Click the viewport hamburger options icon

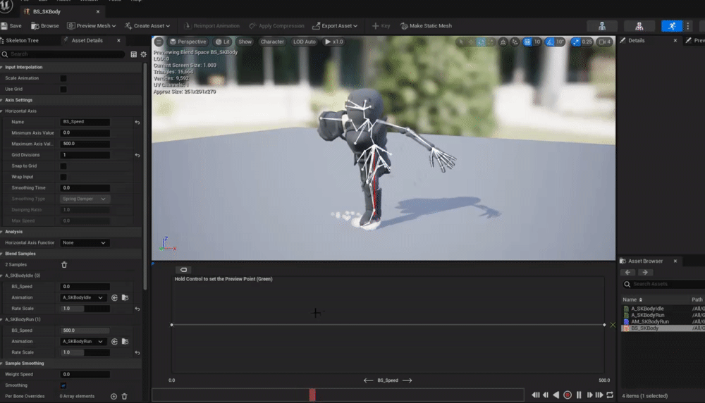tap(159, 42)
